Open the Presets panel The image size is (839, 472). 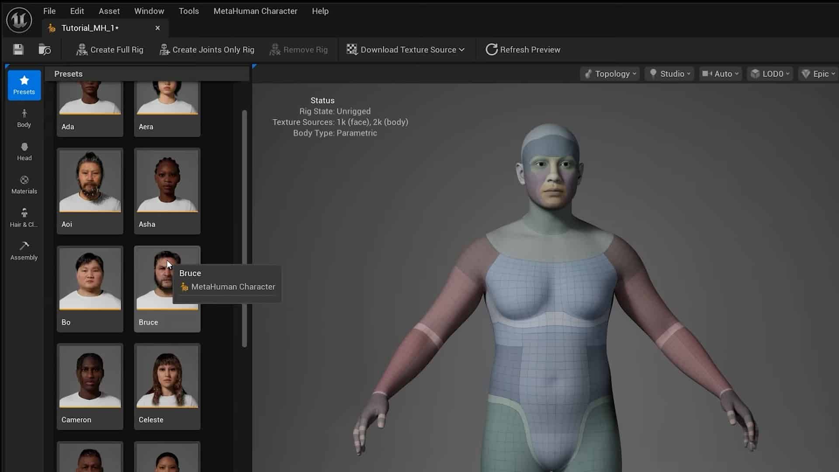click(x=24, y=85)
